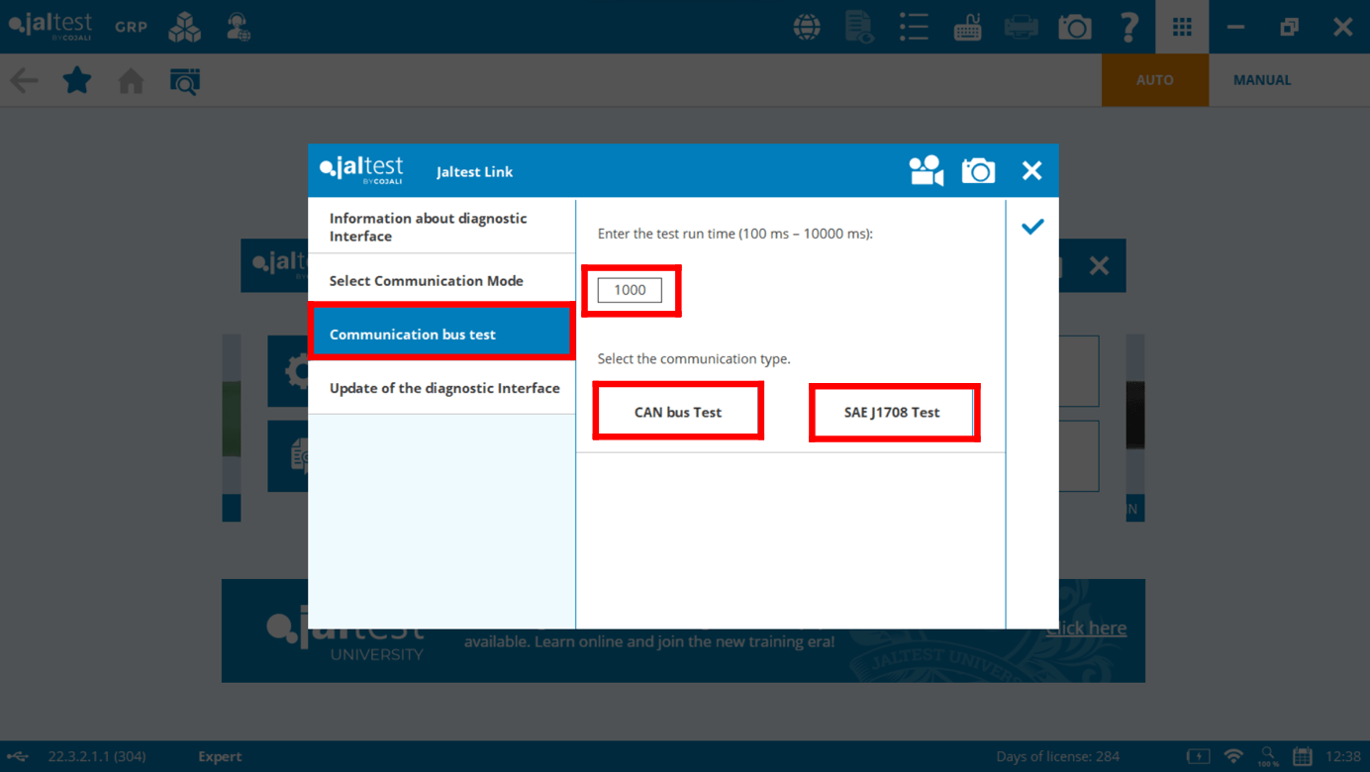Open the on-screen keyboard icon
Screen dimensions: 1370x772
(x=967, y=27)
